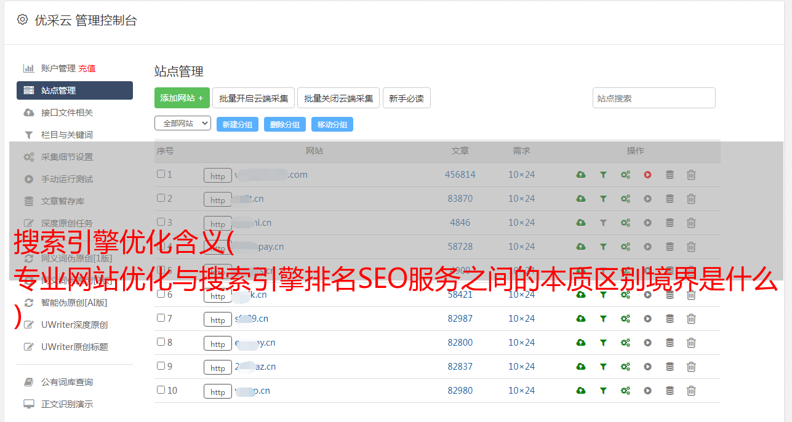The height and width of the screenshot is (422, 792).
Task: Click the 批量关闭云端采集 button
Action: click(x=338, y=98)
